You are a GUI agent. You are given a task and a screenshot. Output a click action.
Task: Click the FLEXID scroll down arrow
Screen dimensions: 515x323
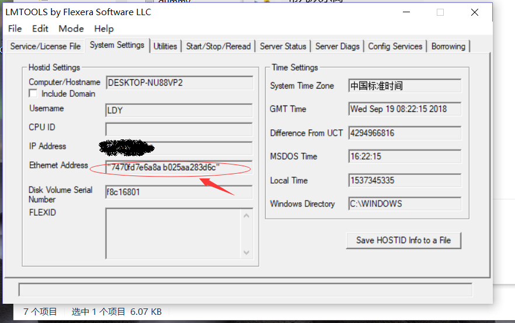coord(246,252)
